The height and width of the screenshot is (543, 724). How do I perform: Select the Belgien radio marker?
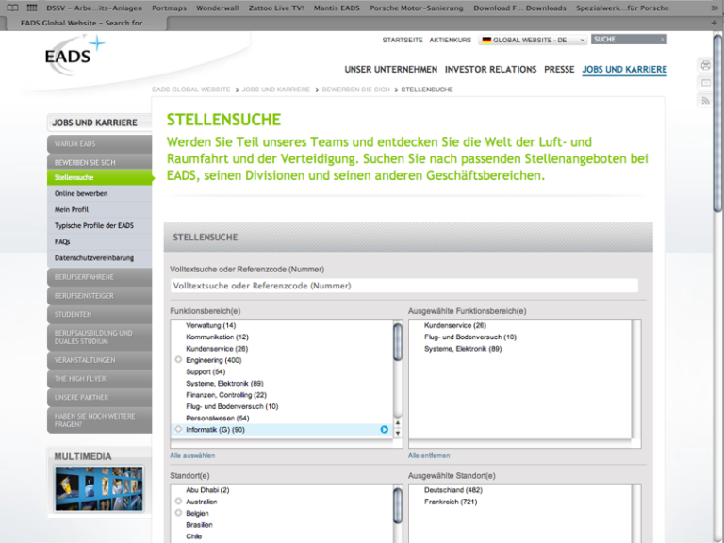[x=178, y=514]
